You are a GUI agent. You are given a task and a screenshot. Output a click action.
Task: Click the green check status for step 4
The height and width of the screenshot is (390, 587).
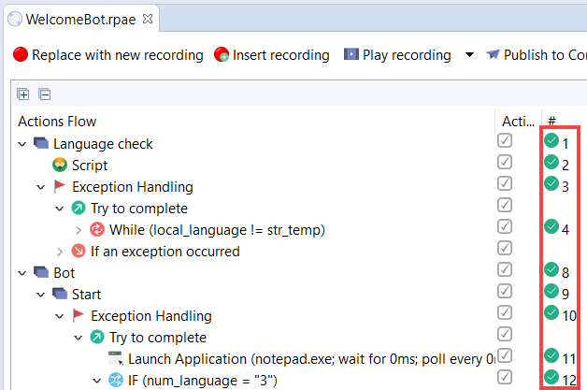click(551, 226)
